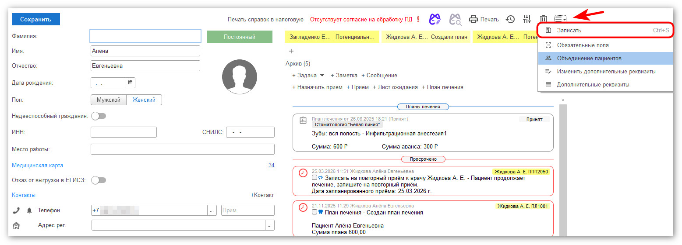The width and height of the screenshot is (682, 245).
Task: Expand the Задача dropdown arrow
Action: 322,76
